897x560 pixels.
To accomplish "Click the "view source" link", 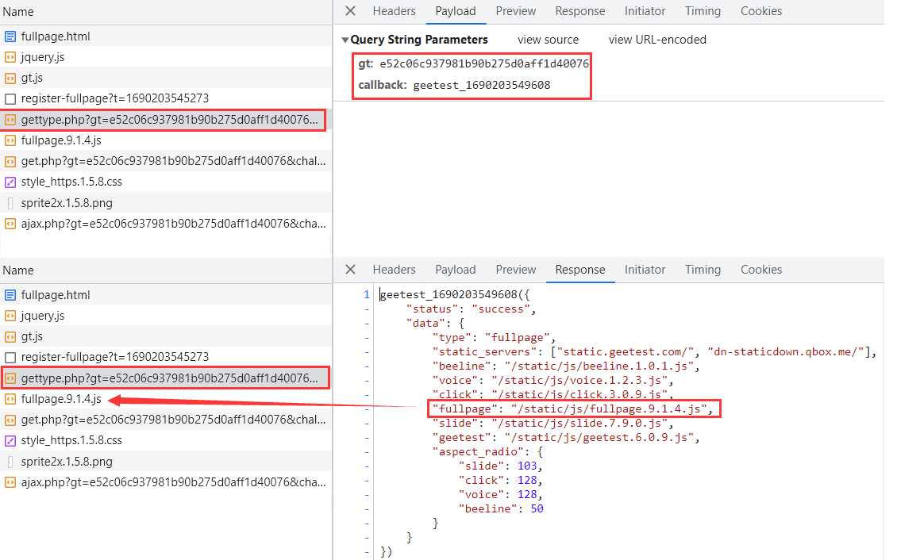I will [x=548, y=40].
